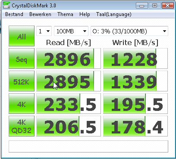This screenshot has height=159, width=176.
Task: Start the 4K benchmark test
Action: click(x=22, y=104)
